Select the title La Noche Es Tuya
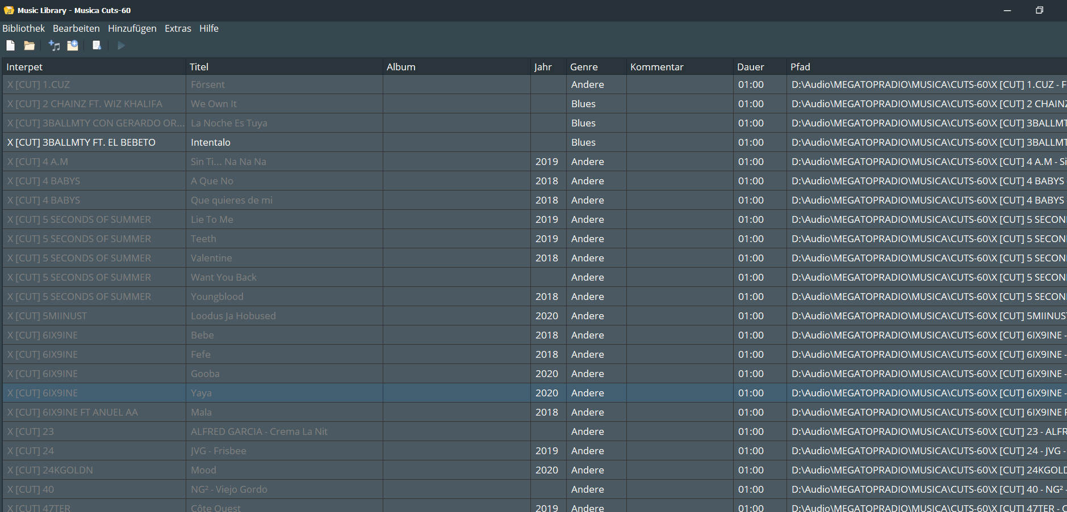Viewport: 1067px width, 512px height. pyautogui.click(x=229, y=123)
